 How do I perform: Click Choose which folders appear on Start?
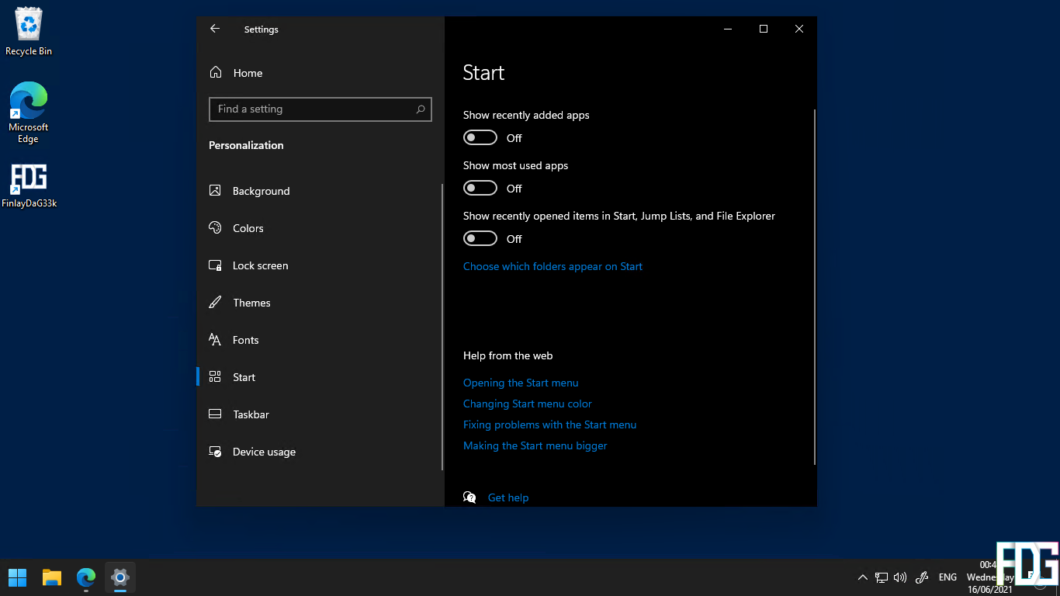click(553, 266)
